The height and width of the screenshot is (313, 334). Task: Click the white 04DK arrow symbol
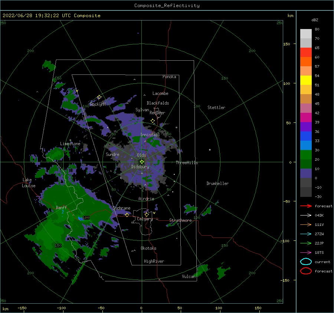pos(306,215)
